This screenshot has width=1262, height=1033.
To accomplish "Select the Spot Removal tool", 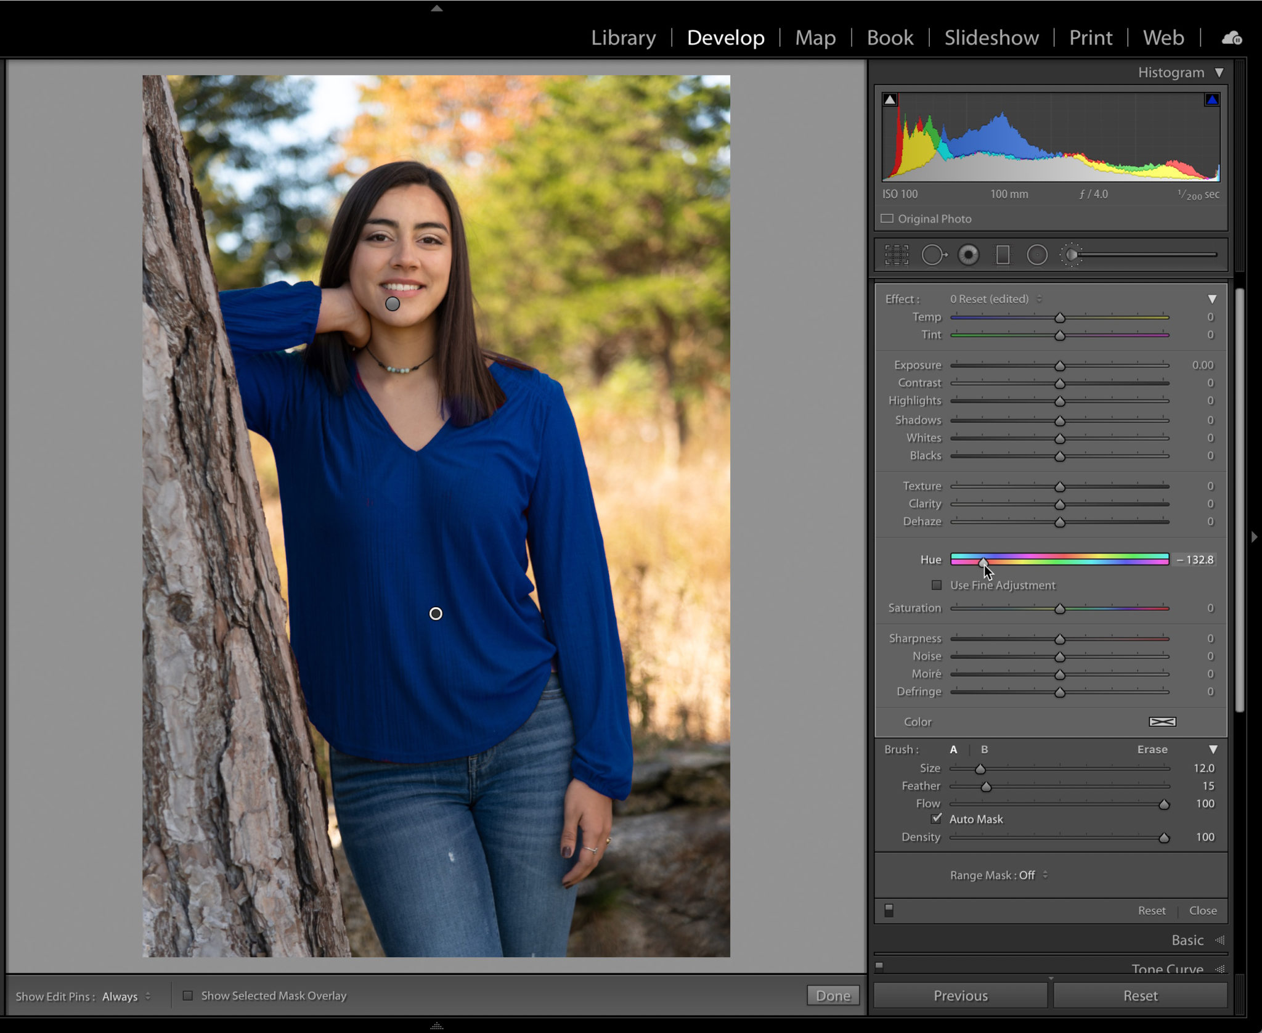I will tap(934, 254).
